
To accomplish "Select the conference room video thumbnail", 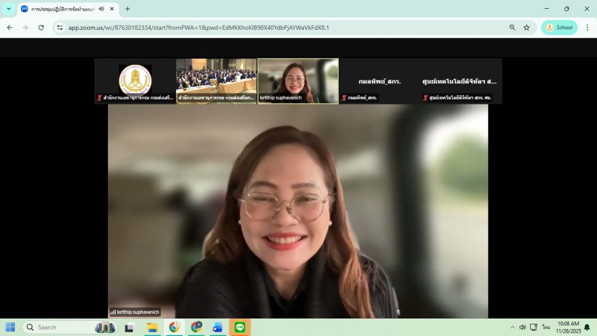I will tap(216, 80).
